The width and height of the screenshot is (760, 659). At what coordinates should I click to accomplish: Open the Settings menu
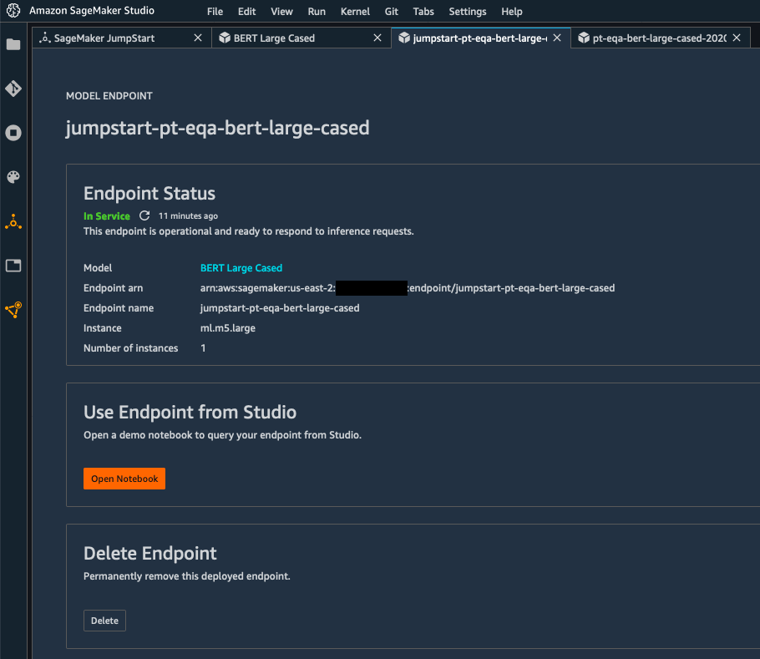[x=467, y=12]
